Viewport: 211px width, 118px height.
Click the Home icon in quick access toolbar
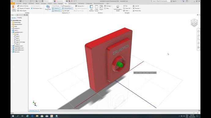tap(31, 1)
